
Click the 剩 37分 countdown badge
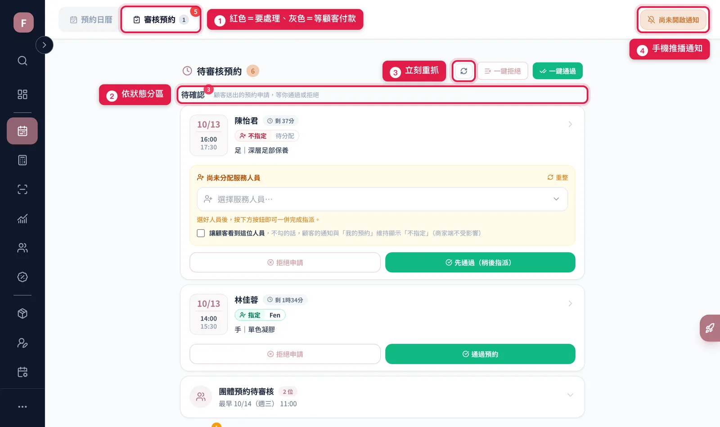(281, 121)
